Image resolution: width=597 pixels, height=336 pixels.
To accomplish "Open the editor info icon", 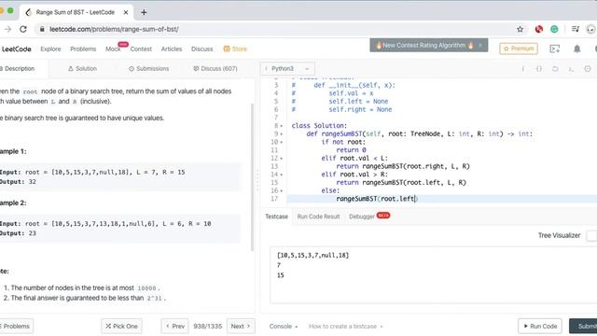I will coord(522,68).
